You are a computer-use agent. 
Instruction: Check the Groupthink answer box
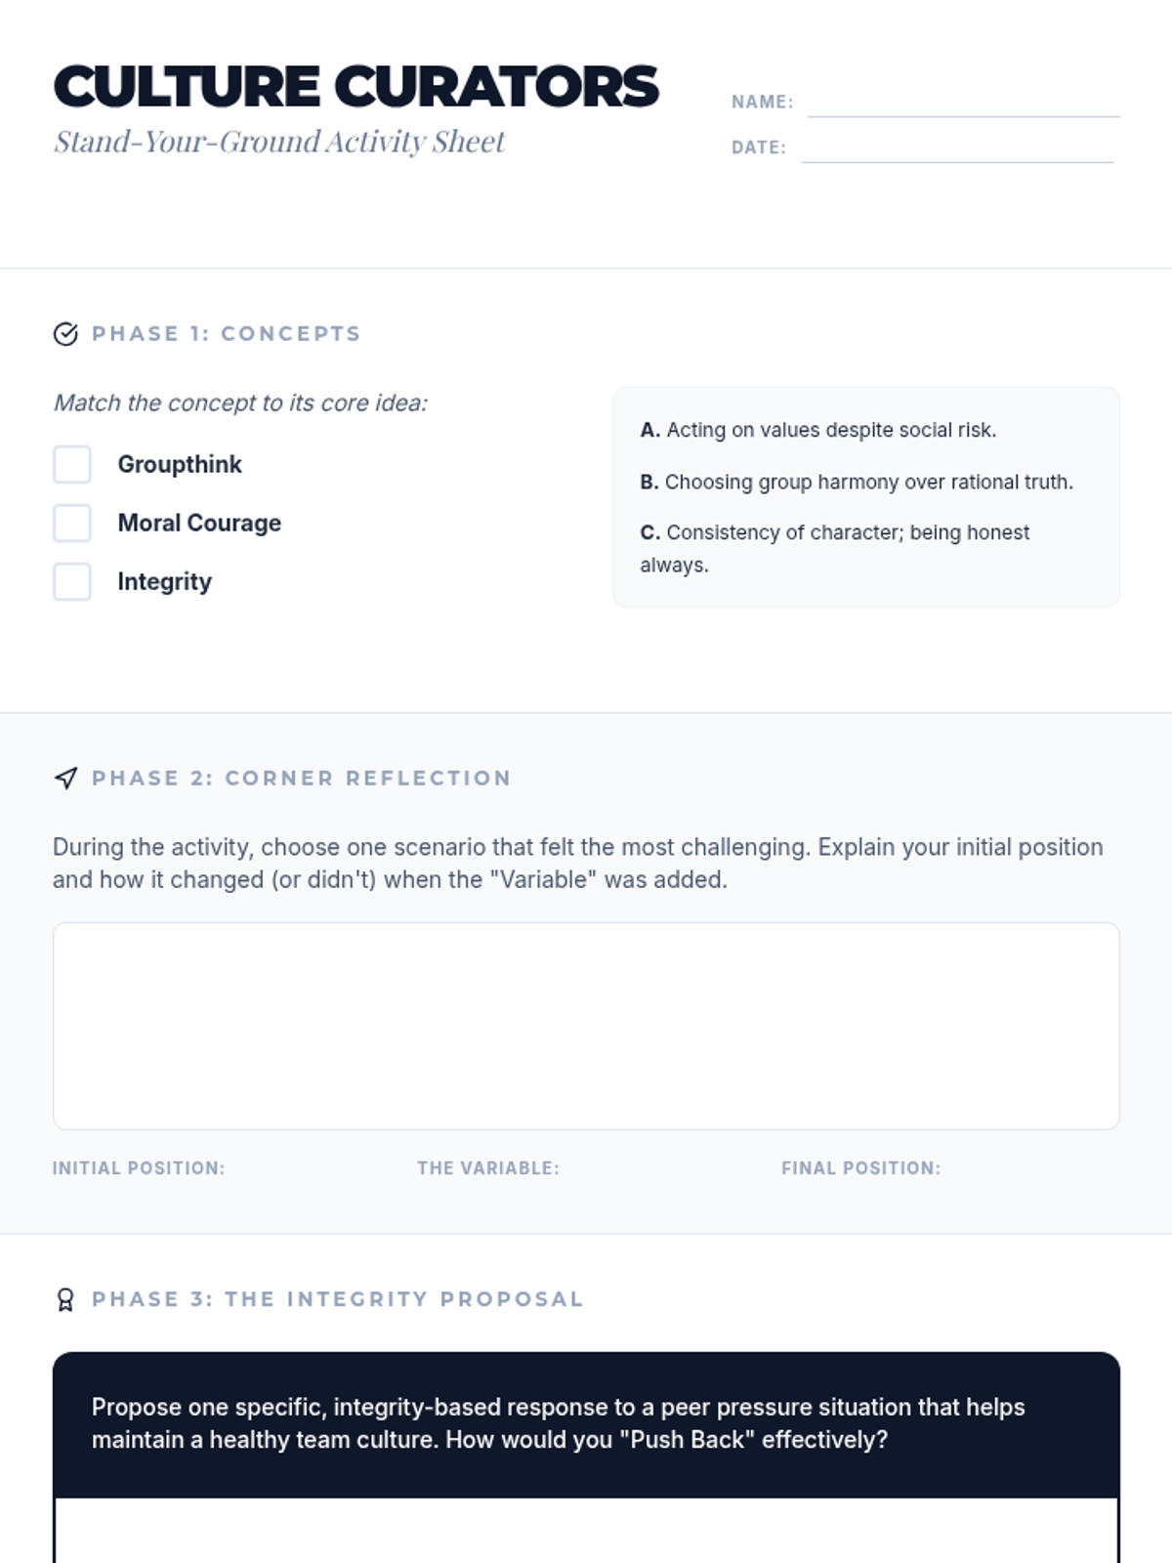tap(72, 465)
